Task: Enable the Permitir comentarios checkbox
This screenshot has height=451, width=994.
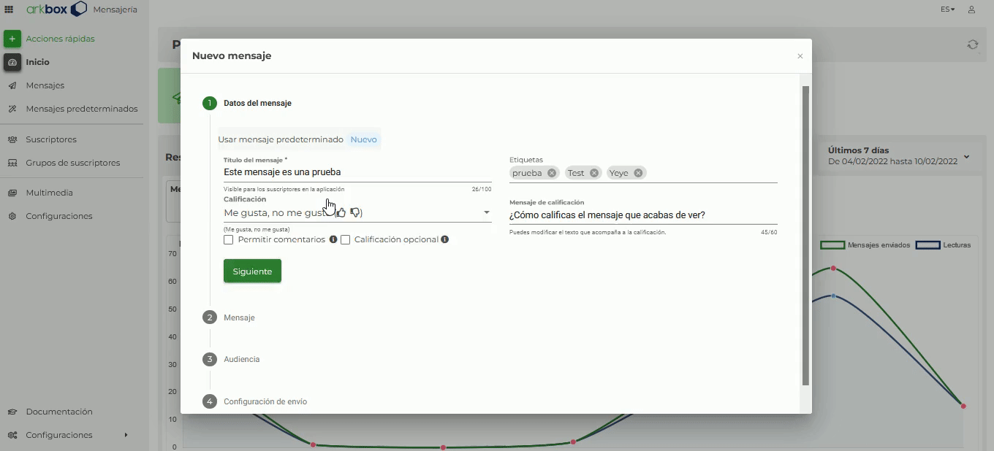Action: [x=229, y=239]
